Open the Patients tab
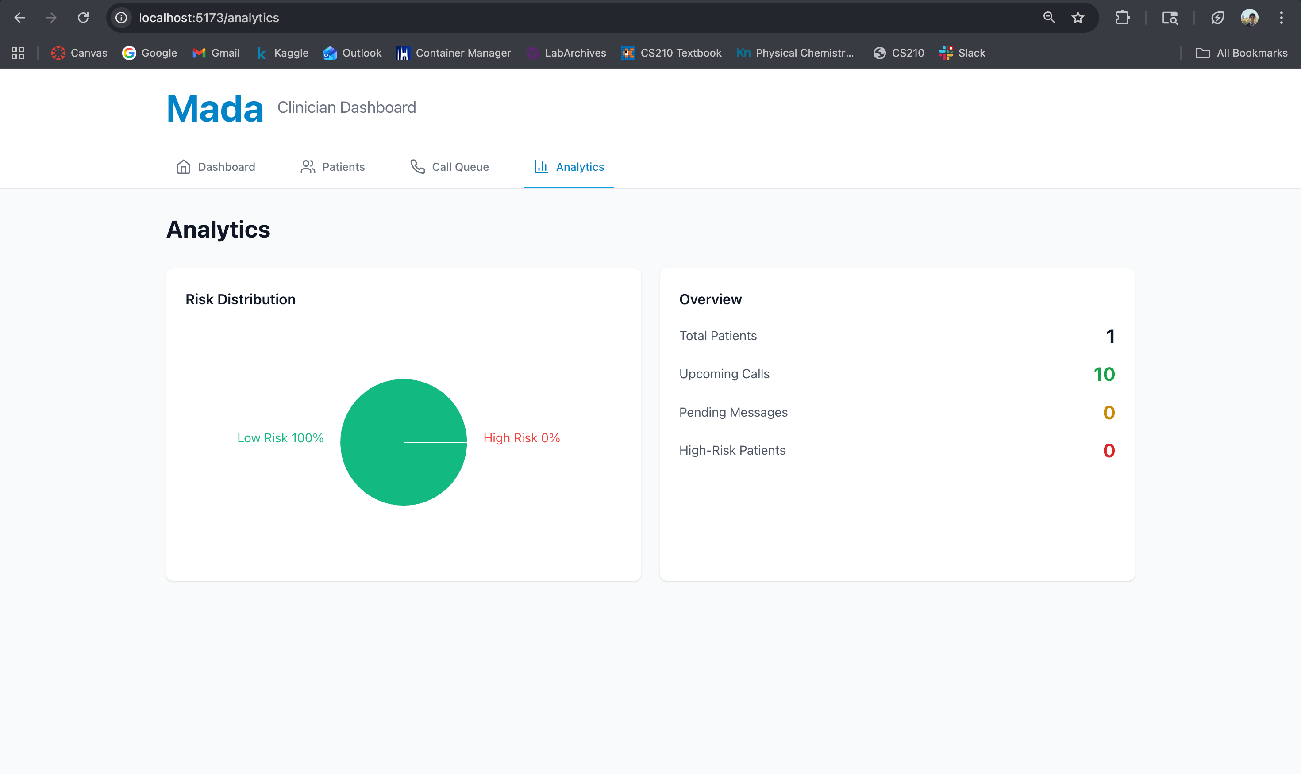Viewport: 1301px width, 774px height. tap(332, 167)
